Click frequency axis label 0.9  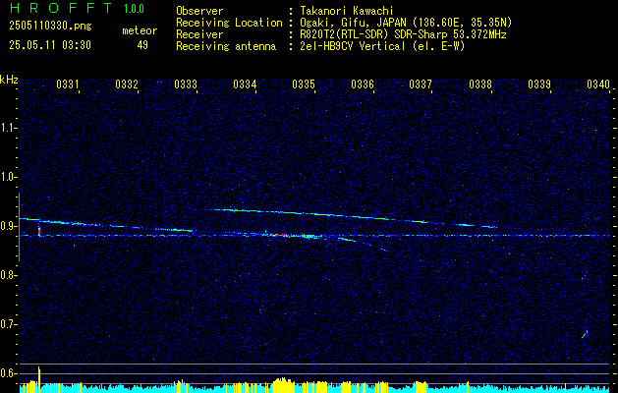8,226
